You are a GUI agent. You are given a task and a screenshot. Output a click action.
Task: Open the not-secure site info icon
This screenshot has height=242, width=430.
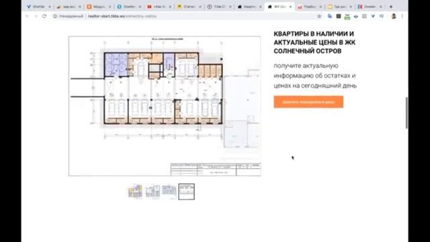tap(55, 16)
